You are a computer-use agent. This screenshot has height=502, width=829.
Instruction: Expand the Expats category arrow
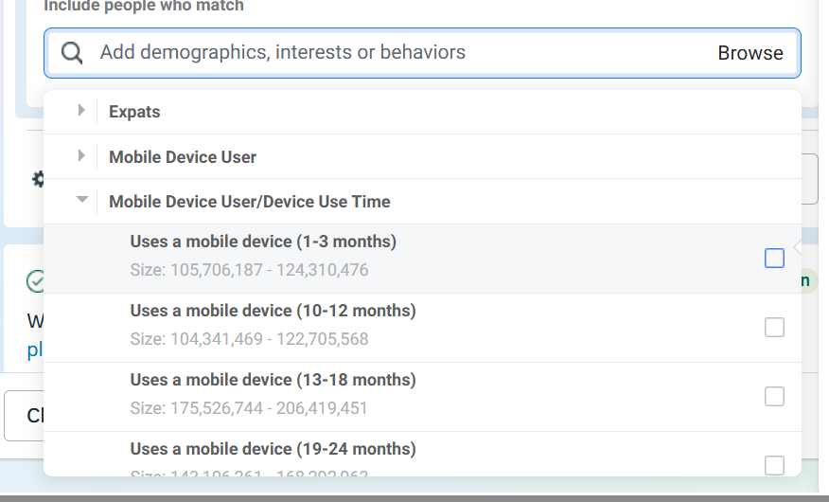81,111
